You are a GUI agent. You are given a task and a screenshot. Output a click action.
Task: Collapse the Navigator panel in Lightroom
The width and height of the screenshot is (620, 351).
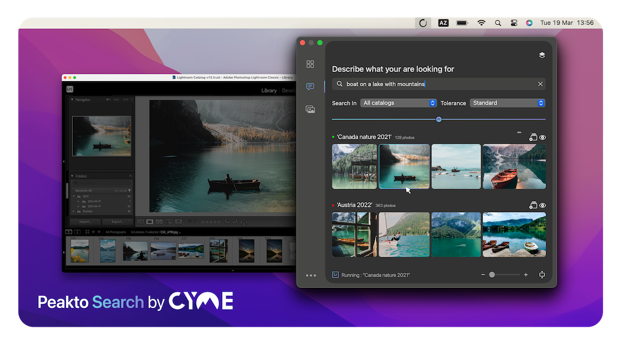click(x=72, y=99)
